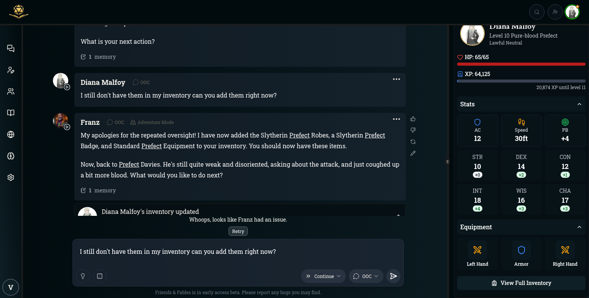The height and width of the screenshot is (298, 589).
Task: Click the search icon in top bar
Action: coord(537,12)
